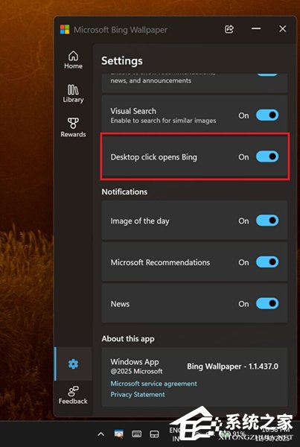Disable Desktop click opens Bing
This screenshot has height=447, width=300.
tap(267, 156)
